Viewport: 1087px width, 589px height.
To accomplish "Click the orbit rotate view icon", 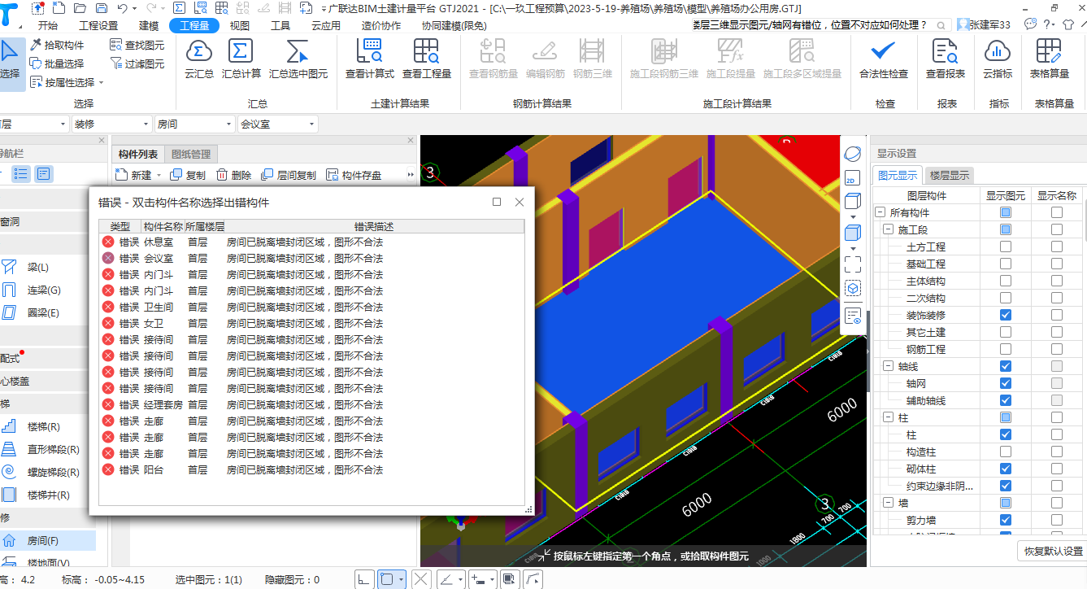I will [852, 154].
